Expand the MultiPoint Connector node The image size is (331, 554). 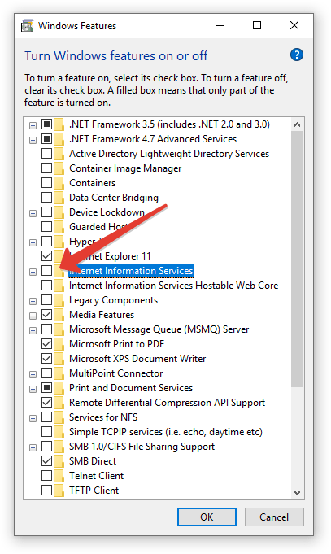33,374
